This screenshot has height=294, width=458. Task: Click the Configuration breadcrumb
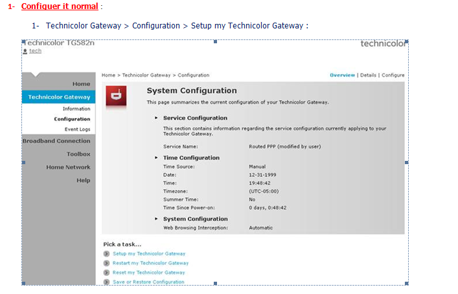point(193,75)
